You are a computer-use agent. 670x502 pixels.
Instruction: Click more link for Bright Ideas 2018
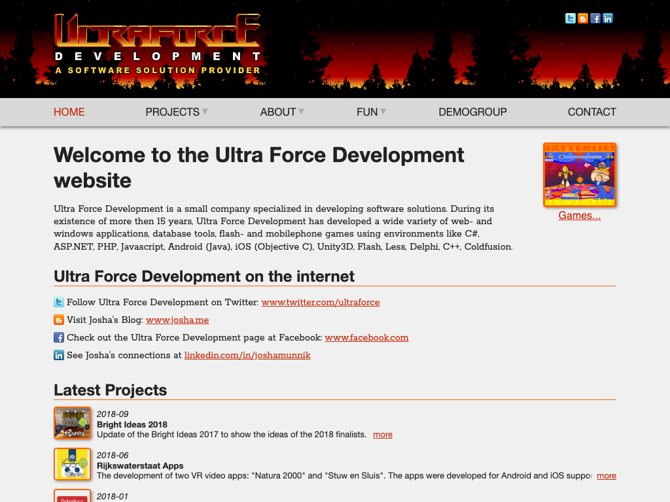pyautogui.click(x=383, y=435)
